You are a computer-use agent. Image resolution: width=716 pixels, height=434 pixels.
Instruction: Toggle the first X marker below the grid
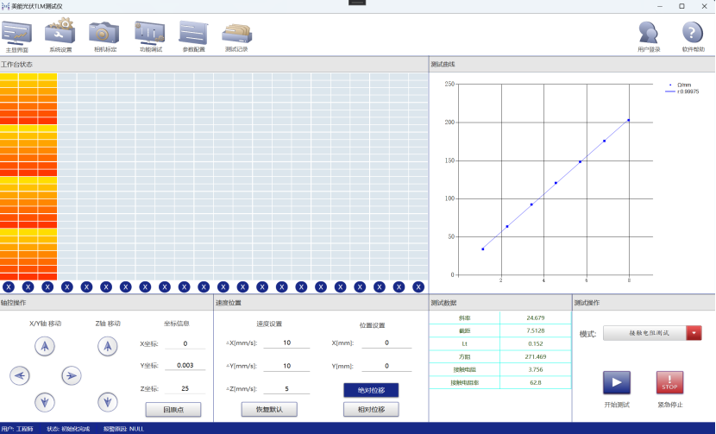pyautogui.click(x=9, y=286)
